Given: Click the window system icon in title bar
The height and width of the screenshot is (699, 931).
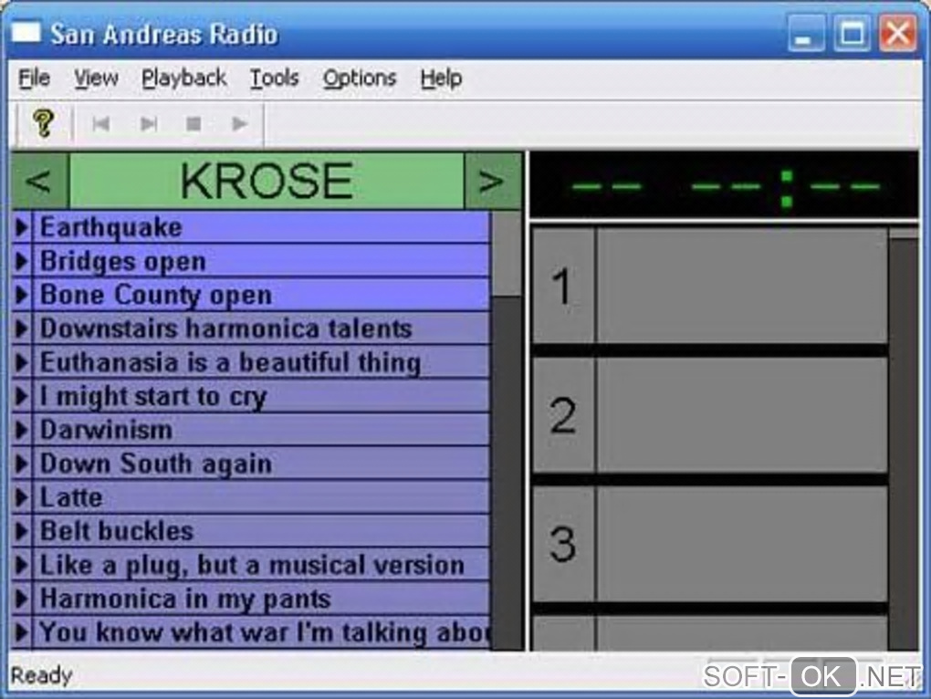Looking at the screenshot, I should point(26,33).
